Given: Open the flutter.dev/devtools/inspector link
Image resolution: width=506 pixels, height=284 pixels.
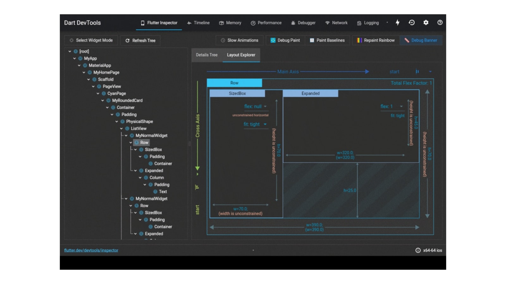Looking at the screenshot, I should [91, 250].
